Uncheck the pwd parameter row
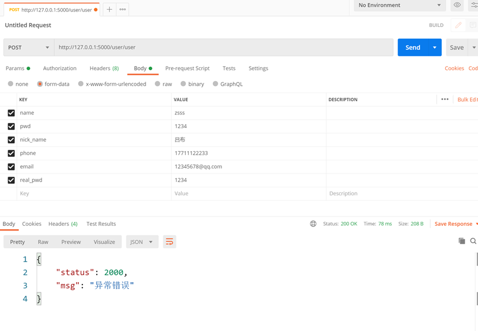The width and height of the screenshot is (478, 331). [x=12, y=126]
